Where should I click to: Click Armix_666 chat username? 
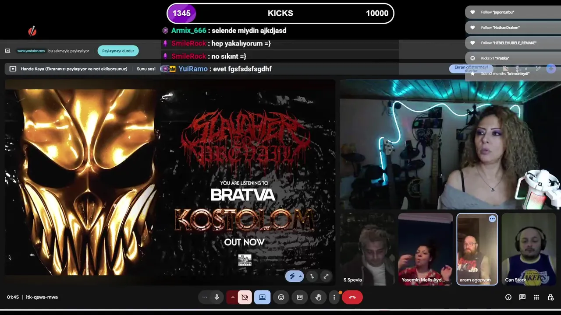point(188,31)
